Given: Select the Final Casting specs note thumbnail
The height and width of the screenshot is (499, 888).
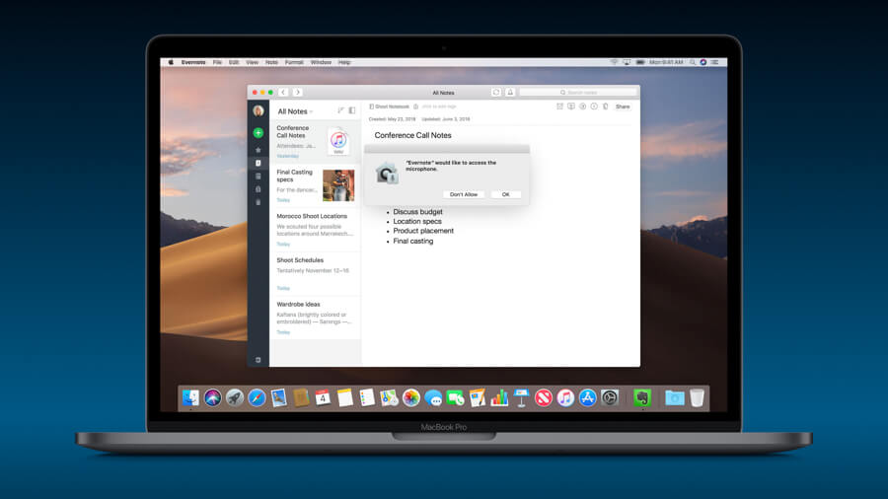Looking at the screenshot, I should coord(338,185).
